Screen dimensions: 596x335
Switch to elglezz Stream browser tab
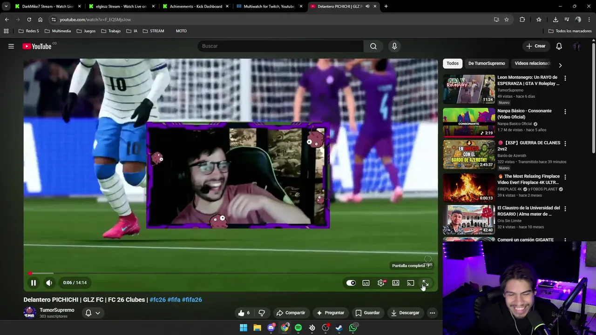click(121, 7)
